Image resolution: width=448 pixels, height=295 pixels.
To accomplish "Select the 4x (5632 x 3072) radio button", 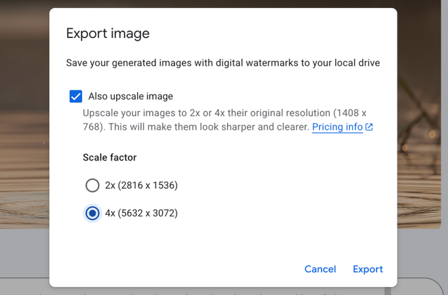I will pyautogui.click(x=92, y=213).
